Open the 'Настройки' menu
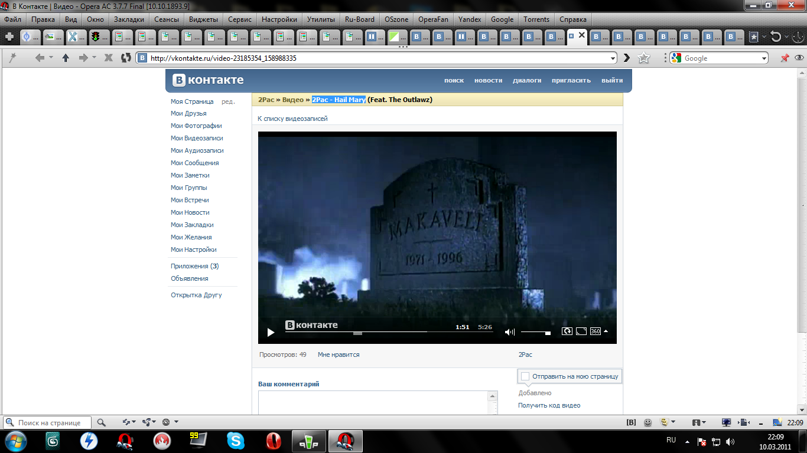This screenshot has width=807, height=453. pyautogui.click(x=279, y=19)
